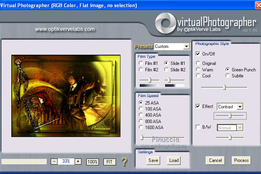This screenshot has height=174, width=261.
Task: Click the preview image thumbnail
Action: [x=66, y=96]
